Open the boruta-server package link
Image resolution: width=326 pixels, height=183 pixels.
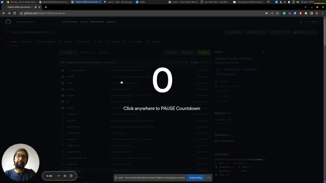[226, 141]
